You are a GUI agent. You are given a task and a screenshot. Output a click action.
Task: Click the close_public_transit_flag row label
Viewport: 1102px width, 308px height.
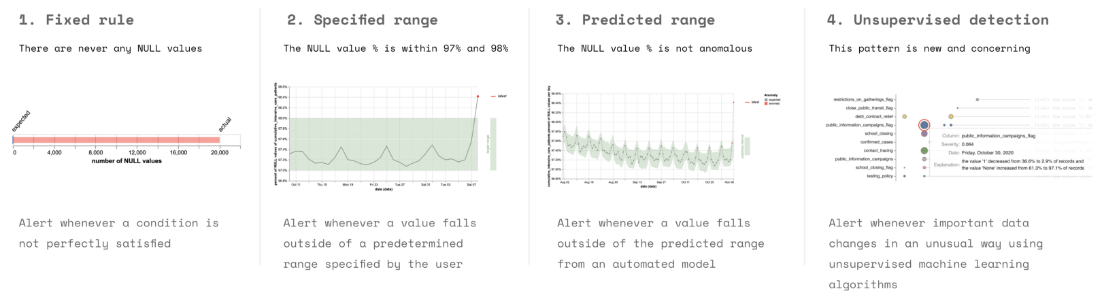[x=869, y=108]
